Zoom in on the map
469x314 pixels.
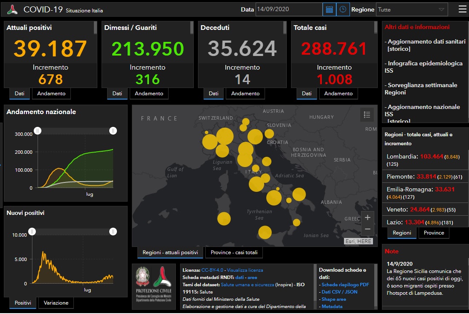(367, 217)
